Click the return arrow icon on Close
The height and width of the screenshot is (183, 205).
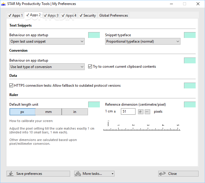pyautogui.click(x=162, y=174)
